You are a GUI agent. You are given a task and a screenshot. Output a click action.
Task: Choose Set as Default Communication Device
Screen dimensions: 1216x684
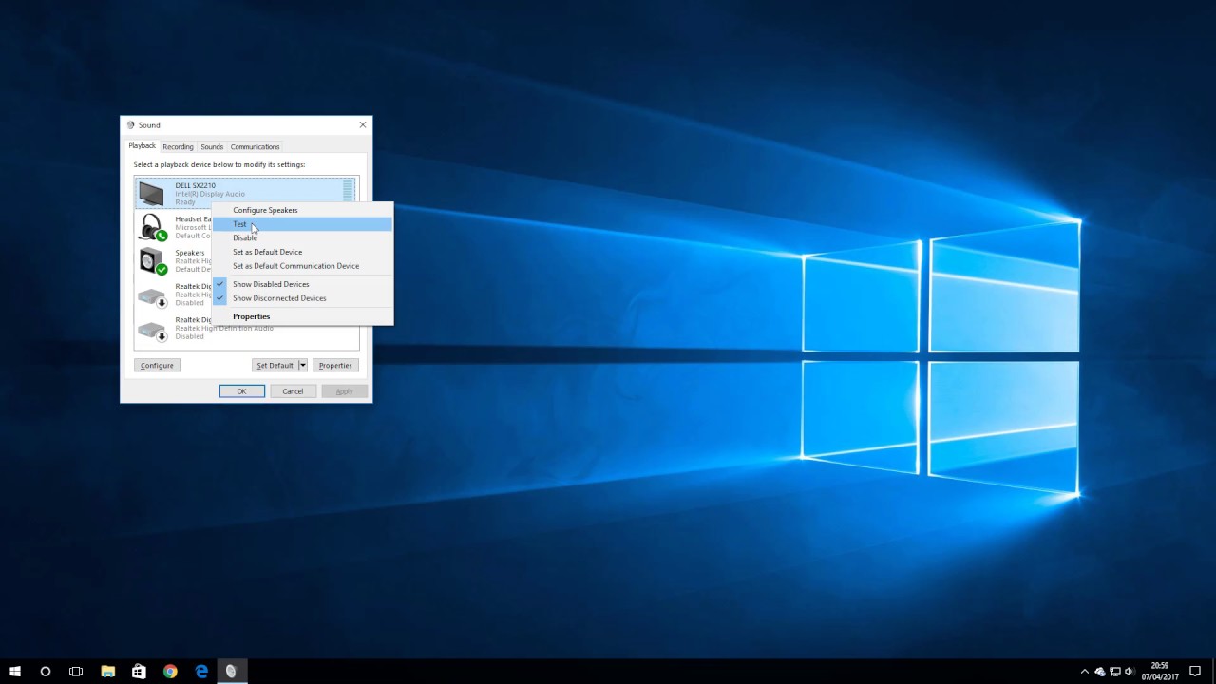click(302, 266)
